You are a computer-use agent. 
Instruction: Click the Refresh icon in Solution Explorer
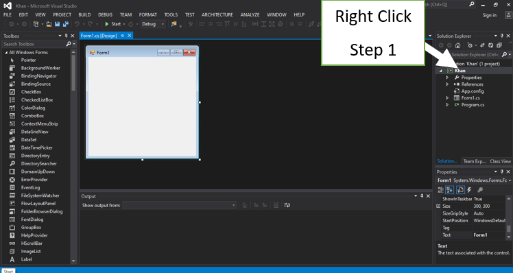tap(490, 45)
